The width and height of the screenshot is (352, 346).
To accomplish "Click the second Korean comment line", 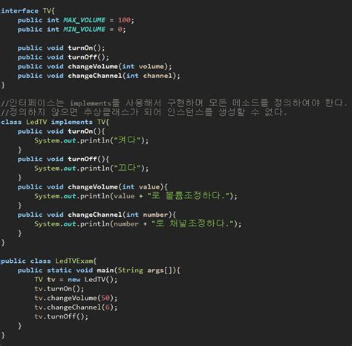I will (x=143, y=112).
